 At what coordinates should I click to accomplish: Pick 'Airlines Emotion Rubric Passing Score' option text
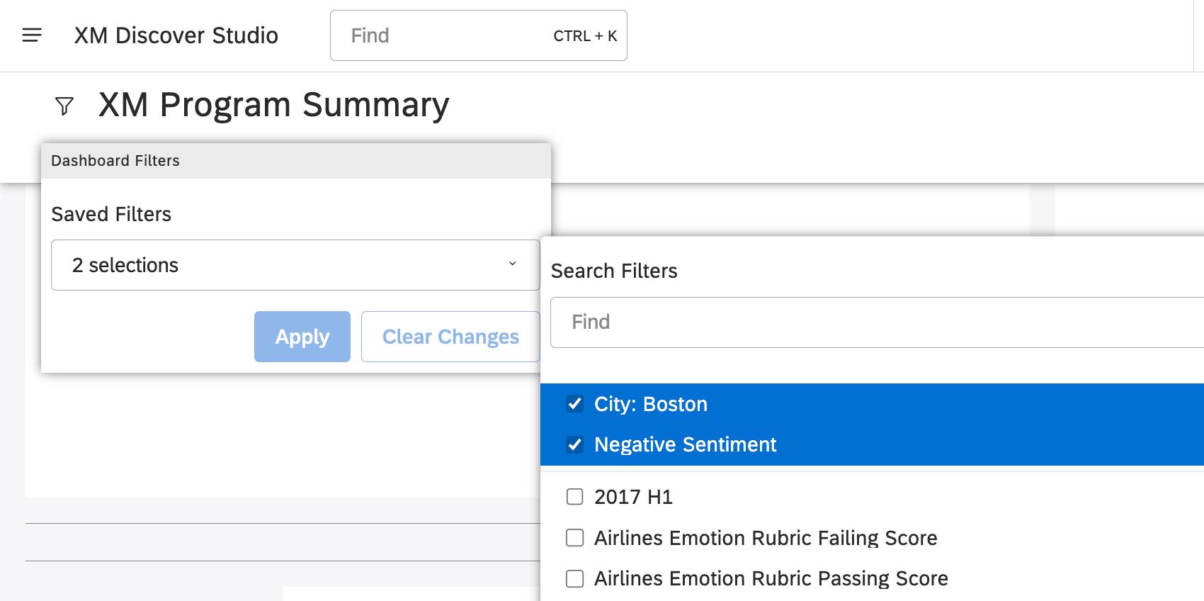(771, 578)
